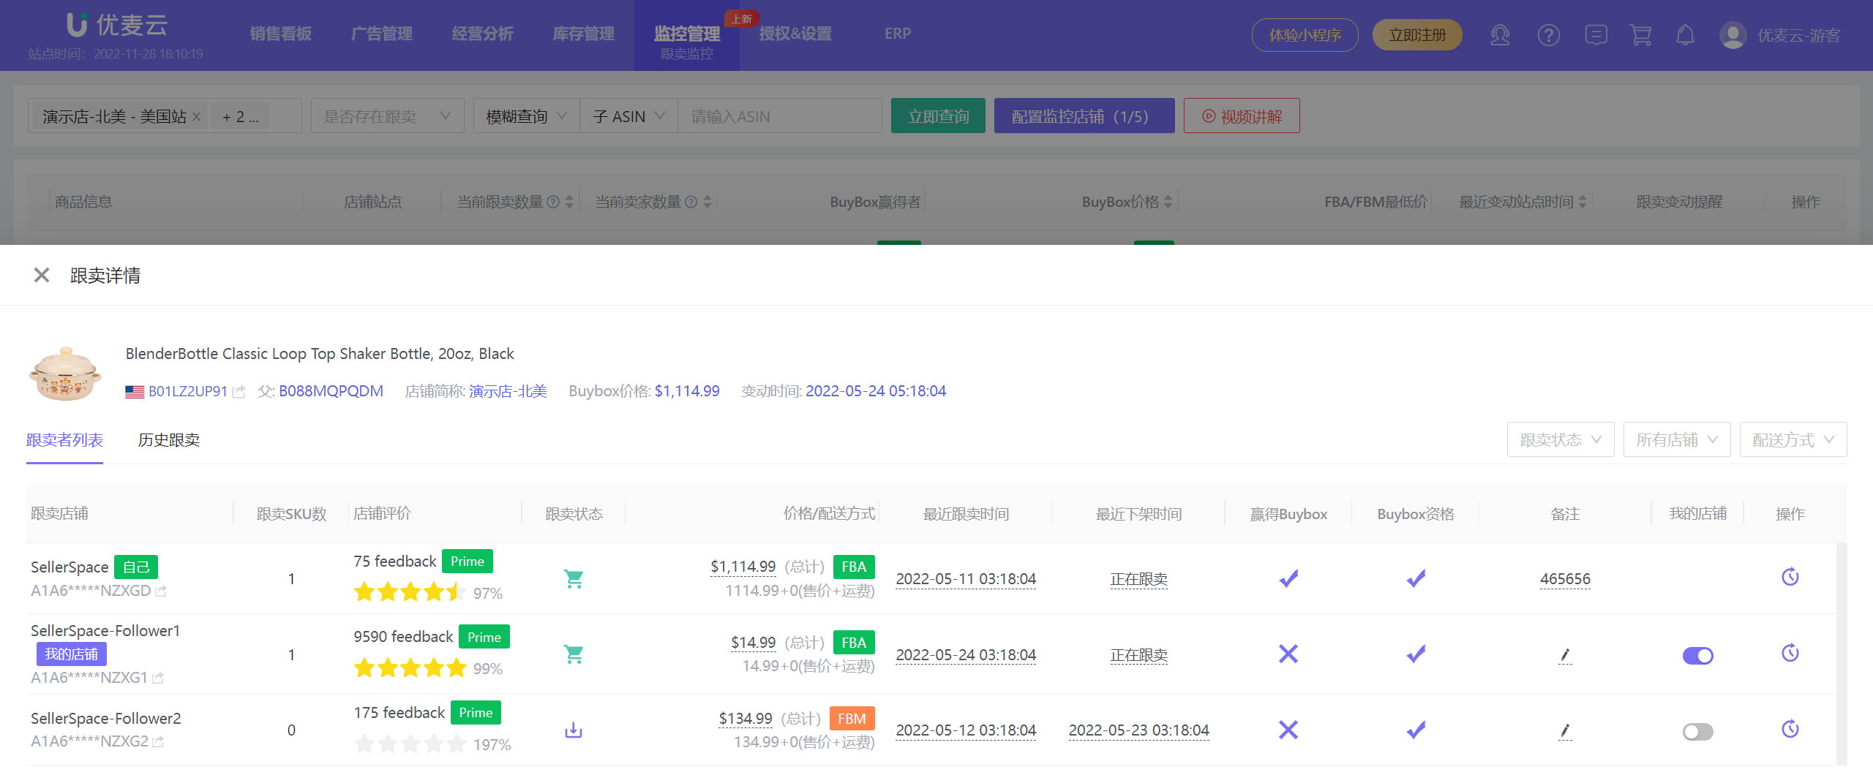1873x775 pixels.
Task: Enable the 我的店铺 toggle for SellerSpace-Follower2
Action: (1698, 731)
